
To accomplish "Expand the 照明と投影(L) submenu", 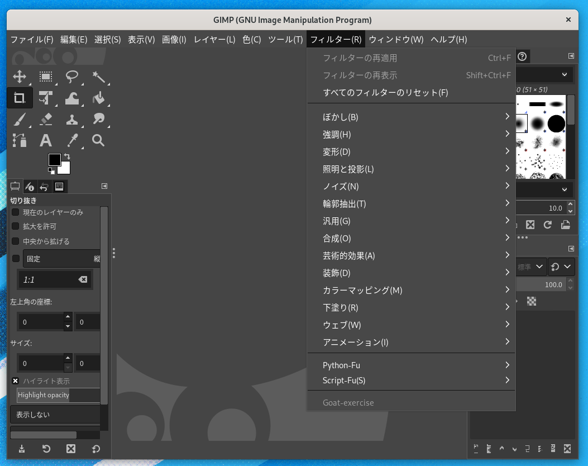I will [411, 169].
